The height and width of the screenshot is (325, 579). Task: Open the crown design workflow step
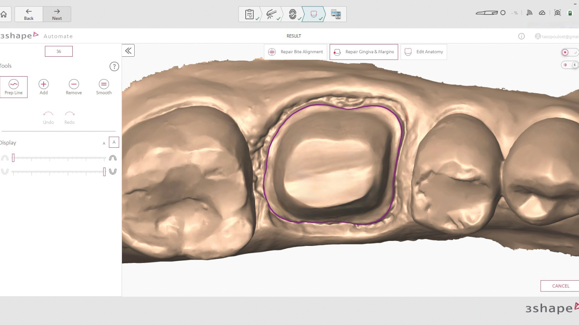[x=314, y=14]
